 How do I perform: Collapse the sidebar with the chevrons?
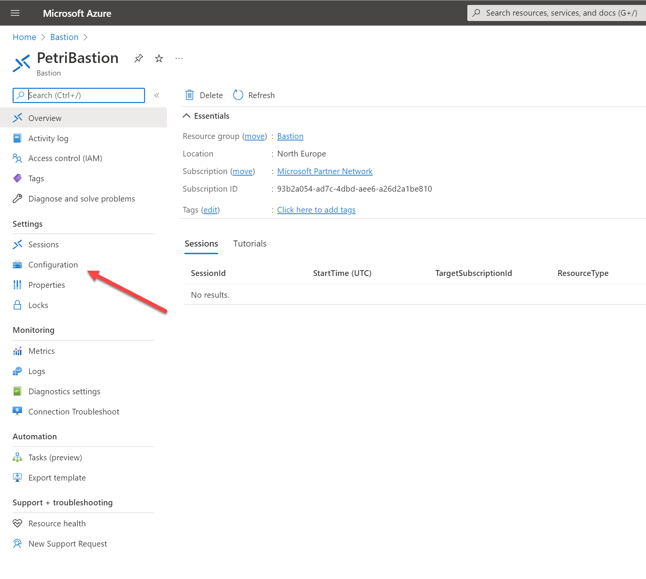click(157, 95)
